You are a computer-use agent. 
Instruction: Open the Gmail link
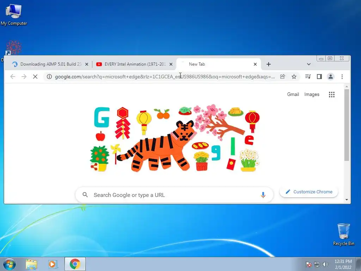[x=293, y=95]
